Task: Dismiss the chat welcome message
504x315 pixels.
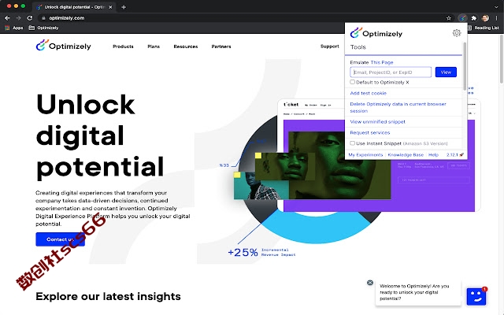Action: click(370, 283)
